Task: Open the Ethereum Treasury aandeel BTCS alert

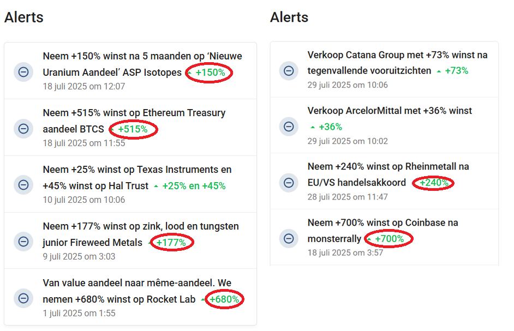Action: click(x=134, y=121)
